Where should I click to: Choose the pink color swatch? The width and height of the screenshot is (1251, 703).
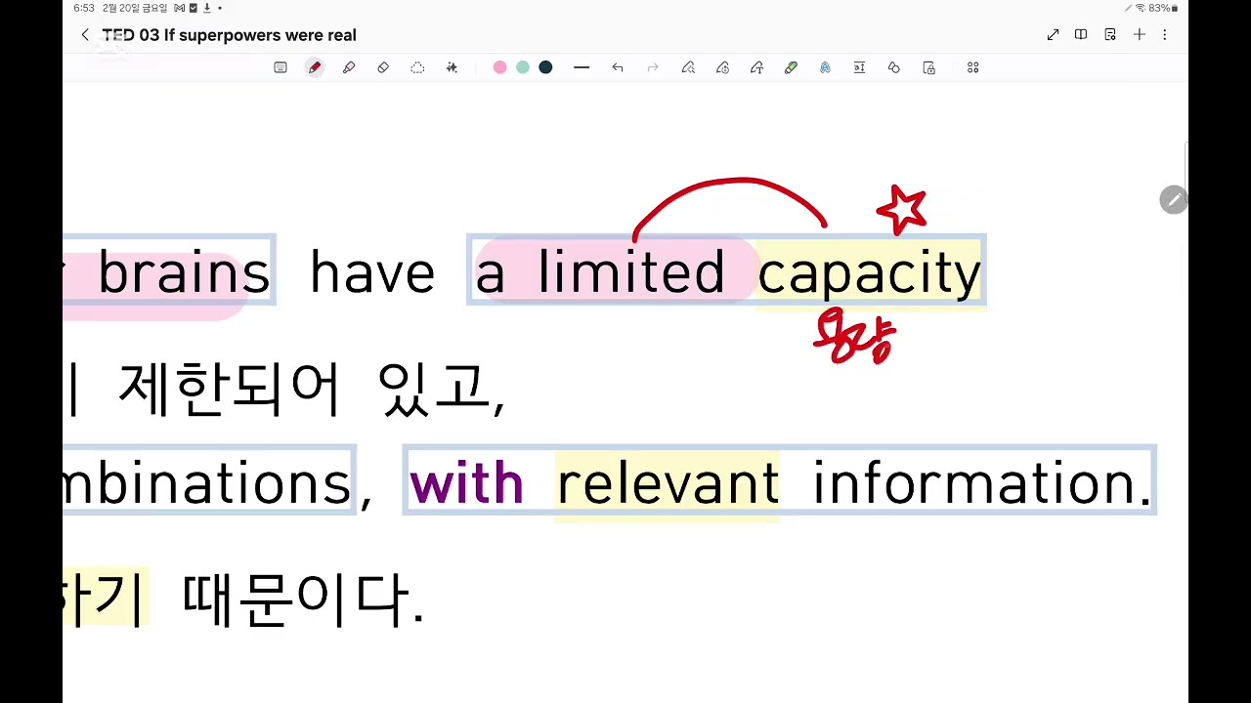[x=500, y=67]
